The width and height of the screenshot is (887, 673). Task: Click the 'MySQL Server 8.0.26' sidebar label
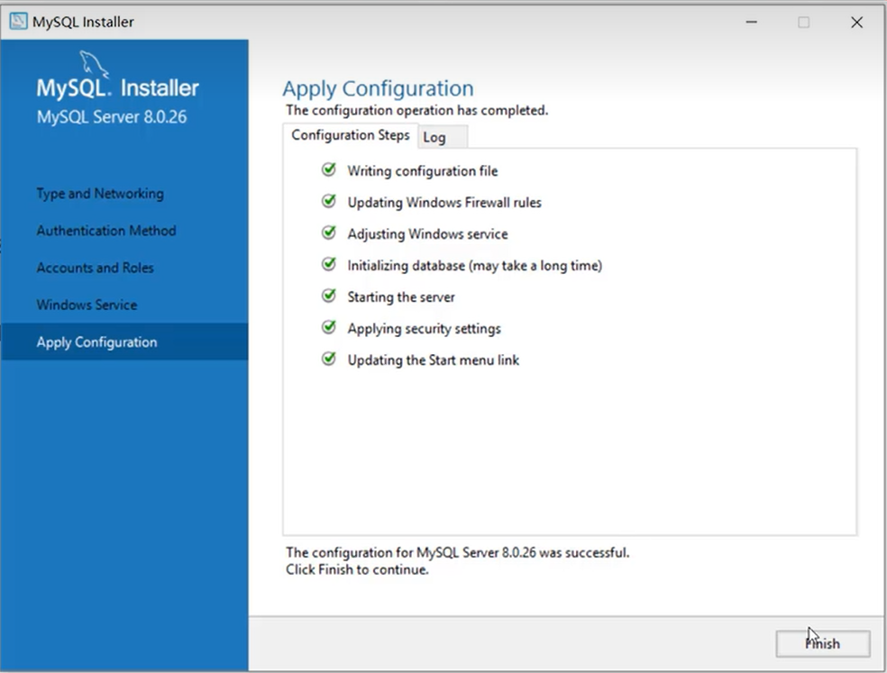(112, 117)
